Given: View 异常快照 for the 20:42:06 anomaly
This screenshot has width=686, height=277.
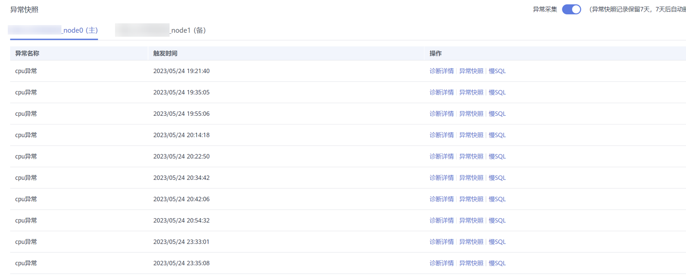Looking at the screenshot, I should (471, 199).
